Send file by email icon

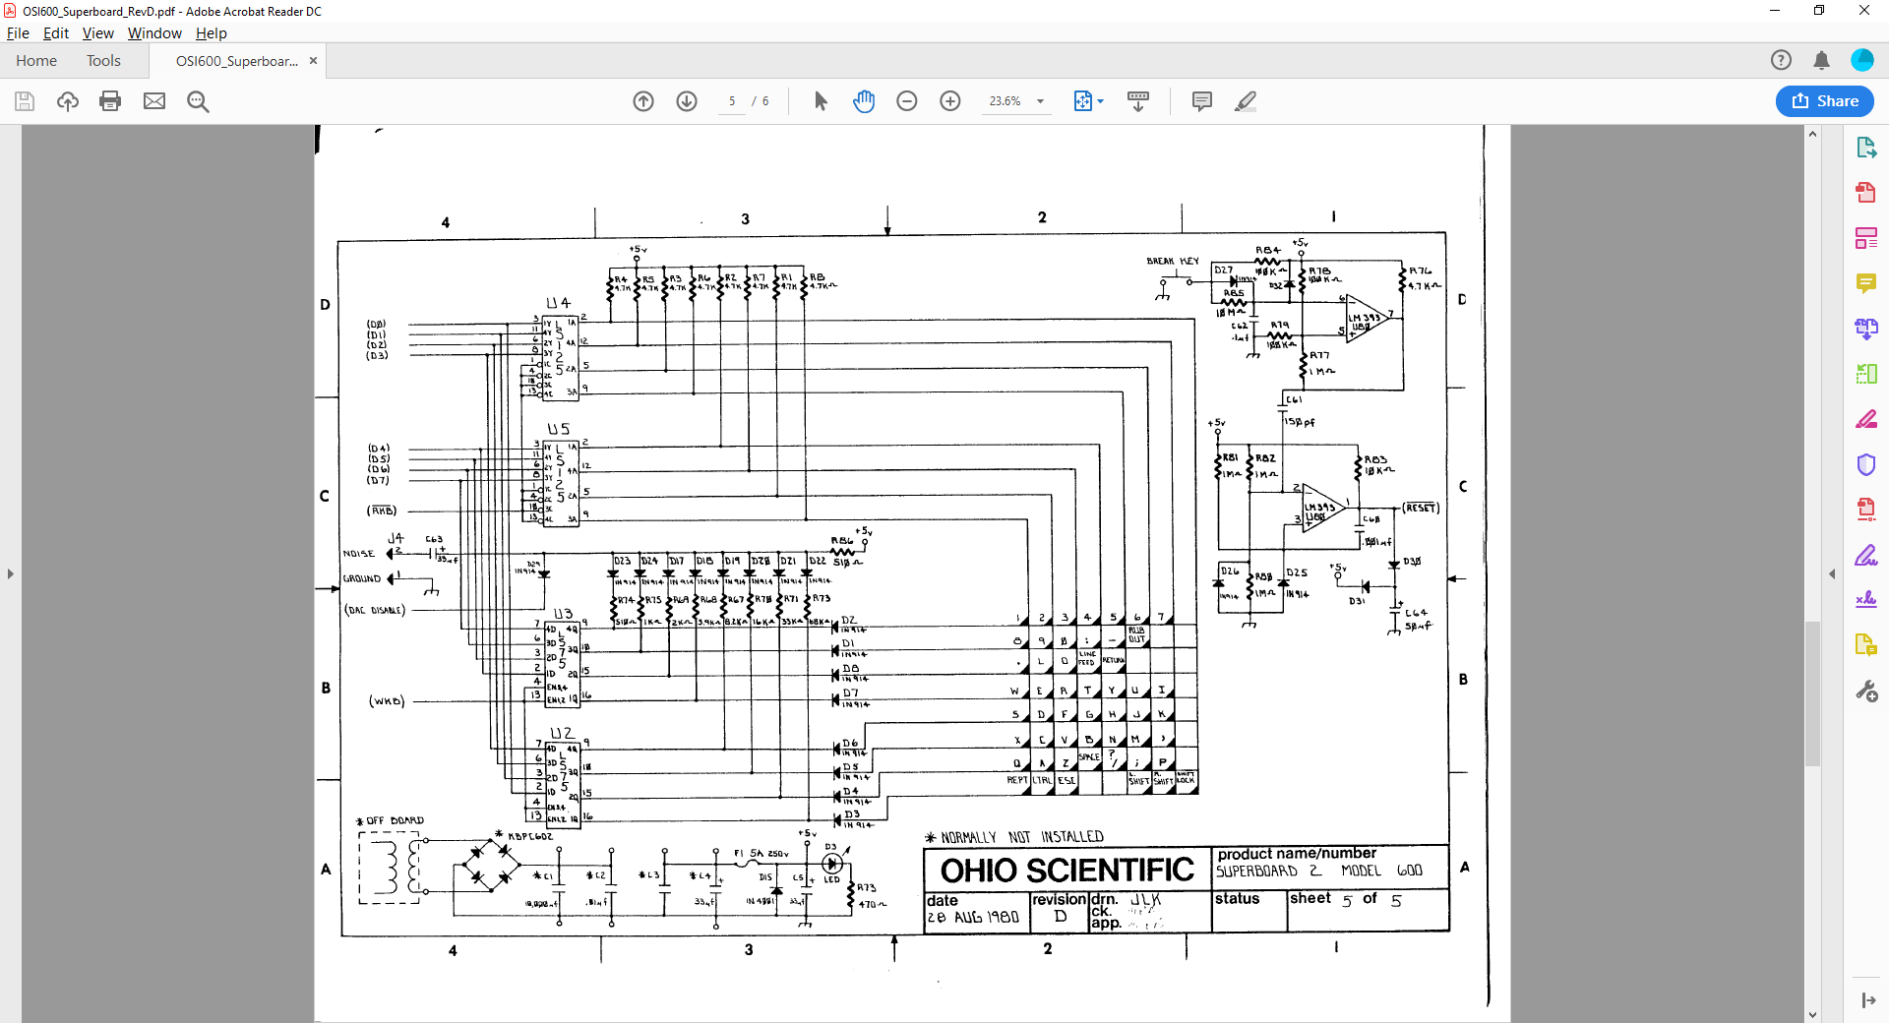[154, 101]
